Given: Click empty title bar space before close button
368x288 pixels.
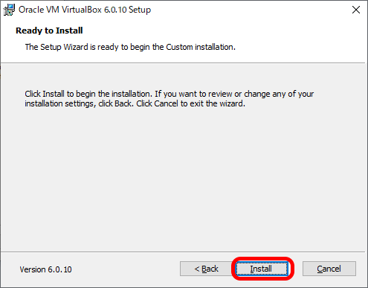Looking at the screenshot, I should pos(248,10).
